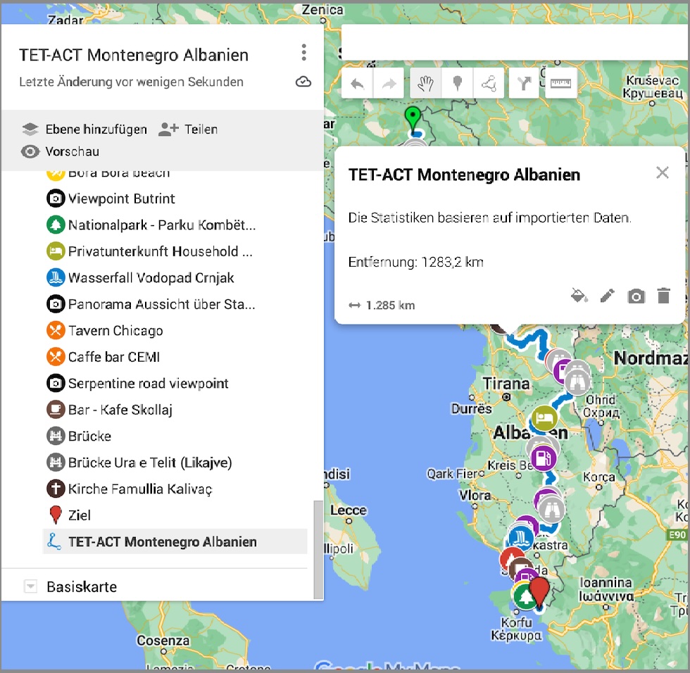Click the Undo arrow in map toolbar
Screen dimensions: 690x673
pyautogui.click(x=358, y=83)
